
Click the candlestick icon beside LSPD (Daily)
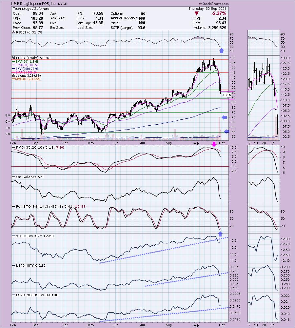point(14,58)
